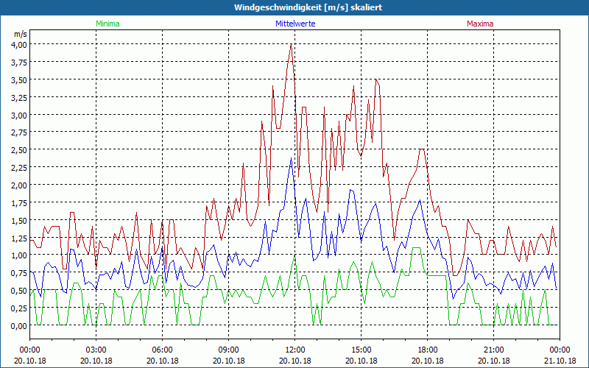Click the 06:00 time marker on the x-axis
This screenshot has height=368, width=589.
point(163,350)
